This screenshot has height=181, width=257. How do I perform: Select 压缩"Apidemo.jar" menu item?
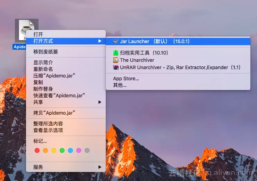[66, 76]
